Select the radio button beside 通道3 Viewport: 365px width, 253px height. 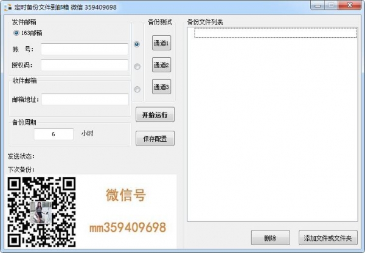pyautogui.click(x=137, y=89)
